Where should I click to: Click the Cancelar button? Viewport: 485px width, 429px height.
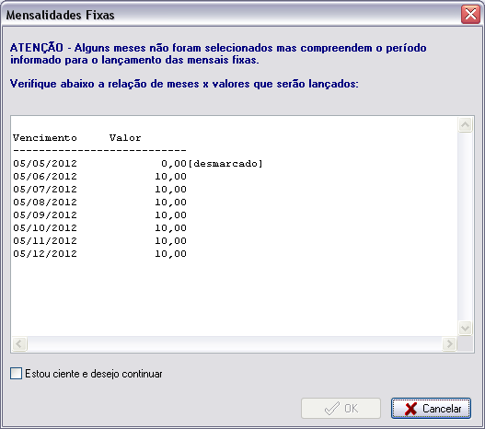click(431, 408)
